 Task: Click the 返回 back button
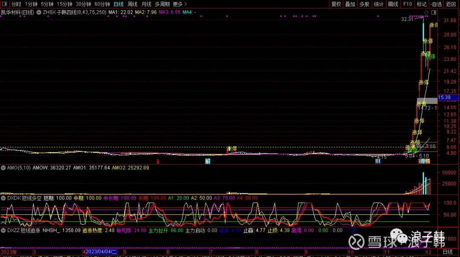tap(451, 4)
